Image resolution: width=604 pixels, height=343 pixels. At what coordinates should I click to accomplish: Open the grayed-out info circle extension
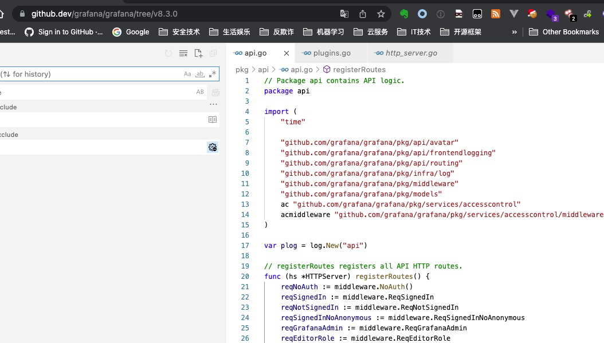click(440, 14)
